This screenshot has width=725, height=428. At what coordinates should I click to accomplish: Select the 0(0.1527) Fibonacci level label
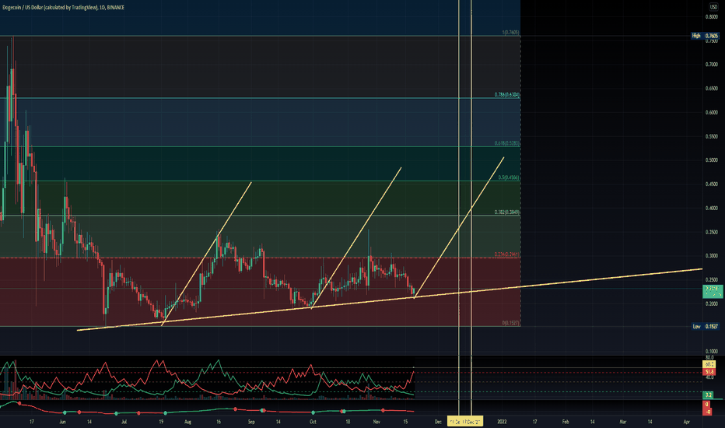pos(510,323)
